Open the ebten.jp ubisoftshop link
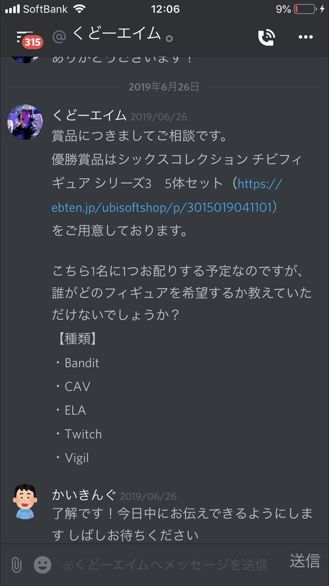Screen dimensions: 329x586 [x=167, y=196]
